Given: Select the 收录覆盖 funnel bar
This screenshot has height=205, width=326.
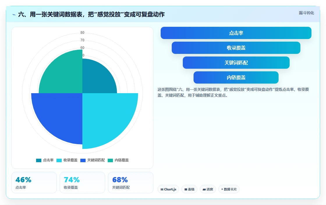Looking at the screenshot, I should (x=236, y=48).
